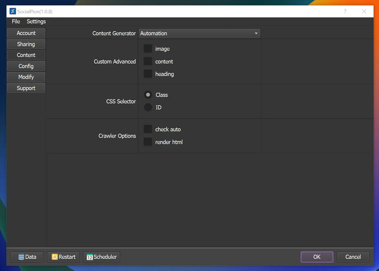The image size is (379, 271).
Task: Enable the heading checkbox
Action: (148, 74)
